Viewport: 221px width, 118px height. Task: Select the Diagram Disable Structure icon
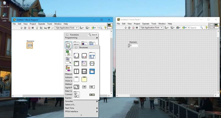tap(77, 79)
